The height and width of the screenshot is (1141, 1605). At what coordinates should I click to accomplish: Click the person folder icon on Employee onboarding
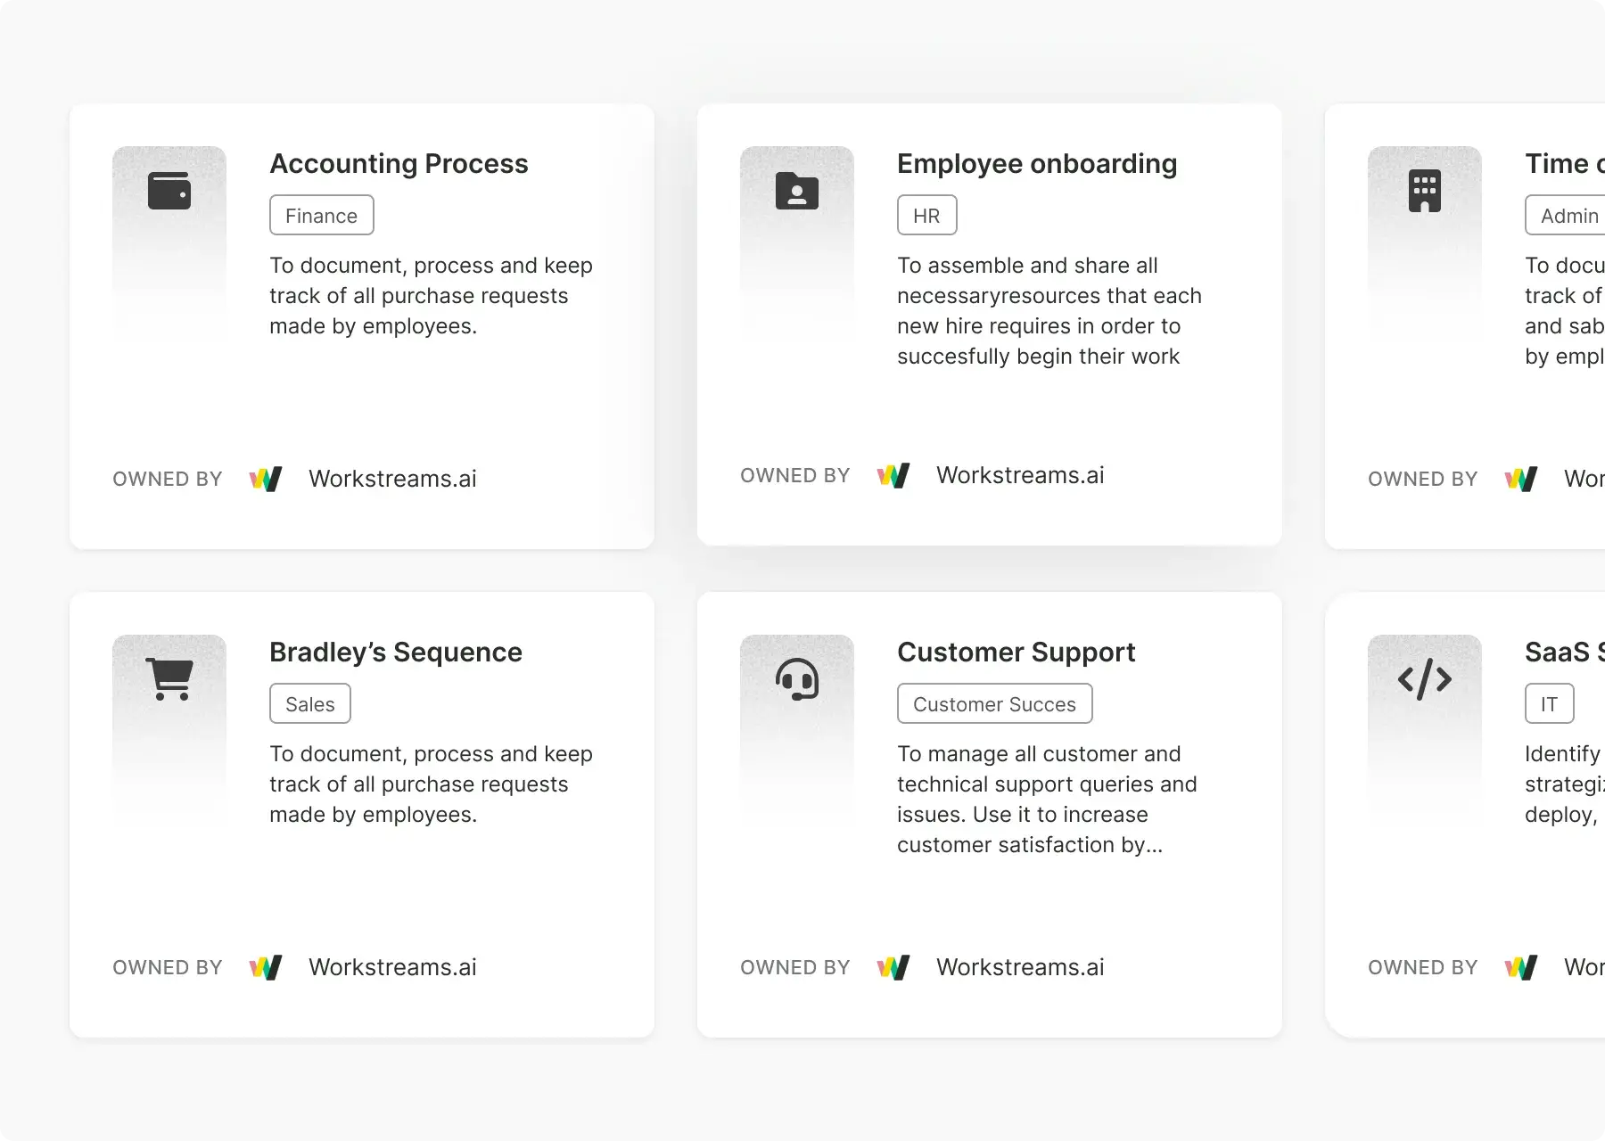point(797,191)
